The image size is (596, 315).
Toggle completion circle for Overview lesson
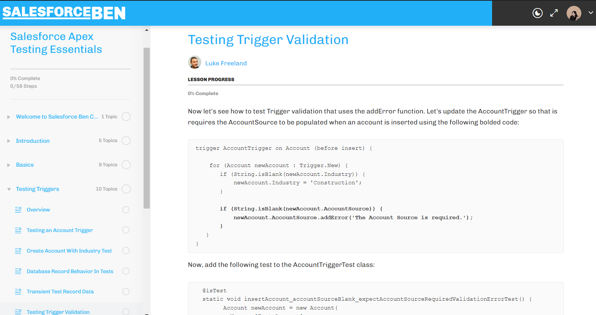(126, 210)
